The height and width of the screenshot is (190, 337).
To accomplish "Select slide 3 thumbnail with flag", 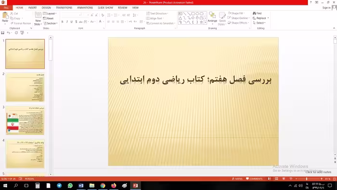I will click(x=25, y=121).
